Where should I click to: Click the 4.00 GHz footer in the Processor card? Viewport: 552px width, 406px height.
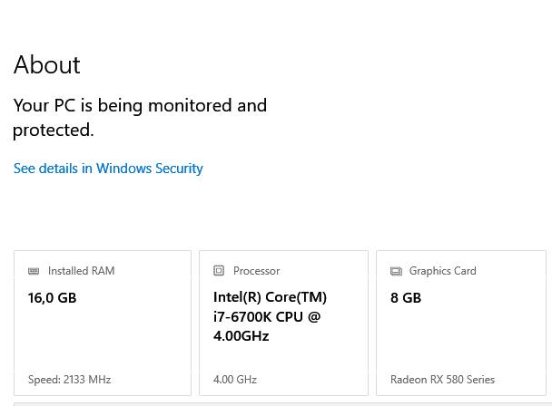click(235, 380)
